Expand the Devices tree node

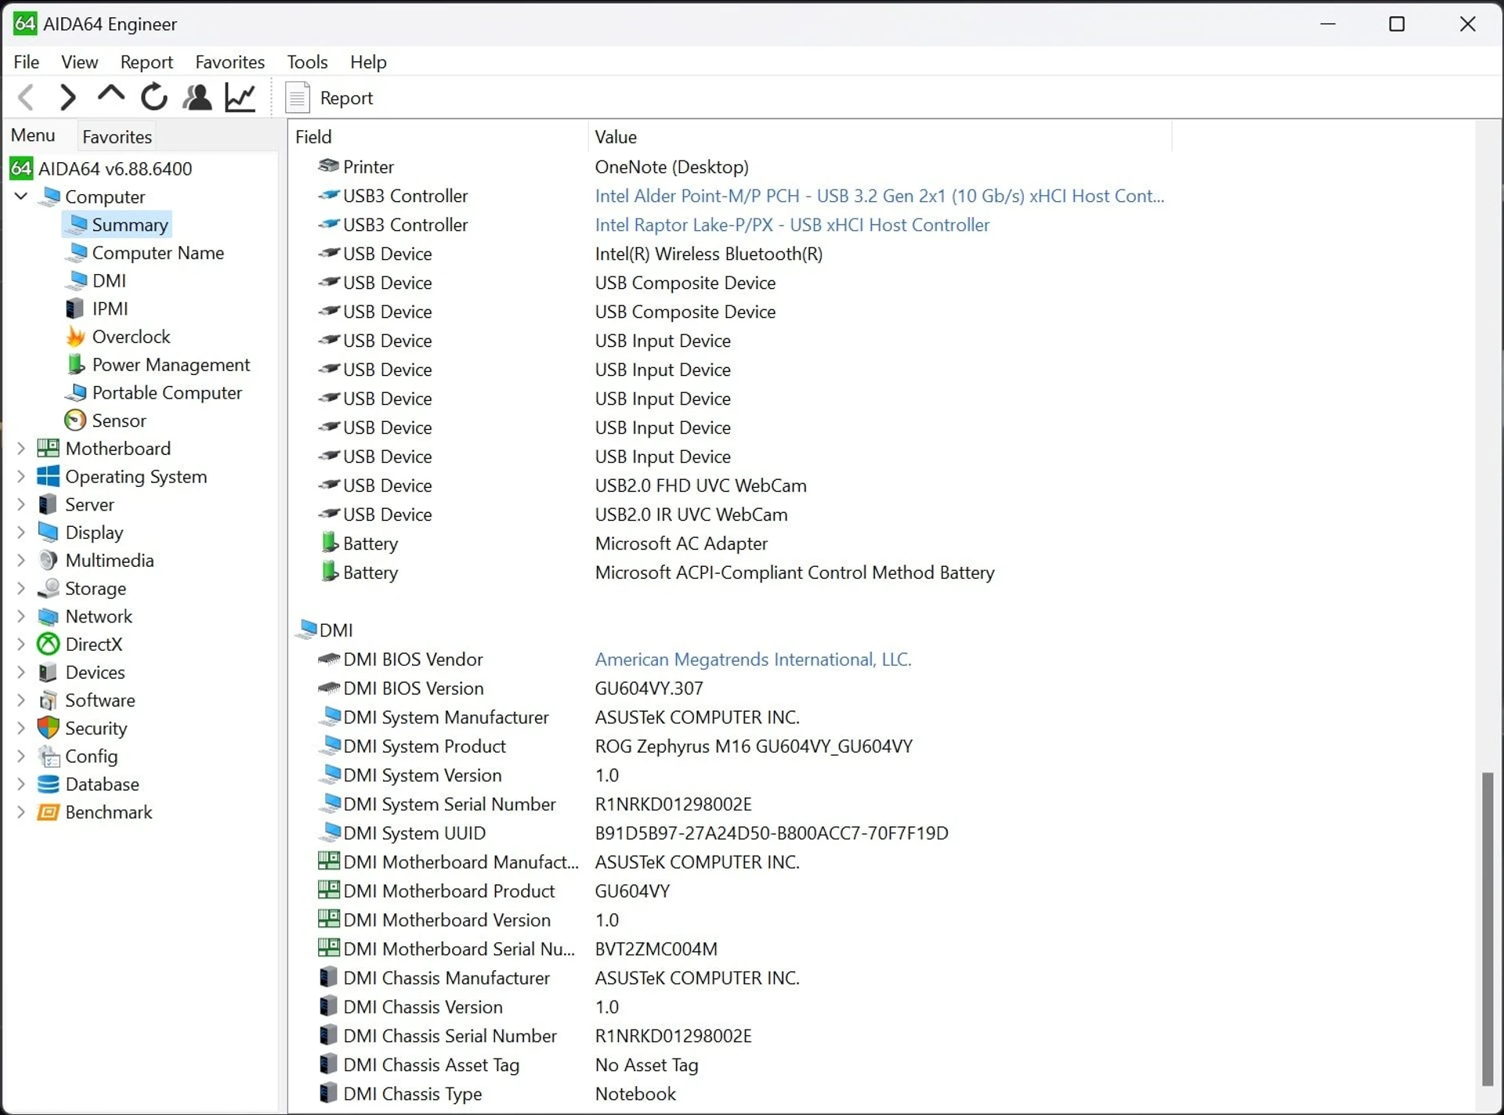[x=21, y=673]
